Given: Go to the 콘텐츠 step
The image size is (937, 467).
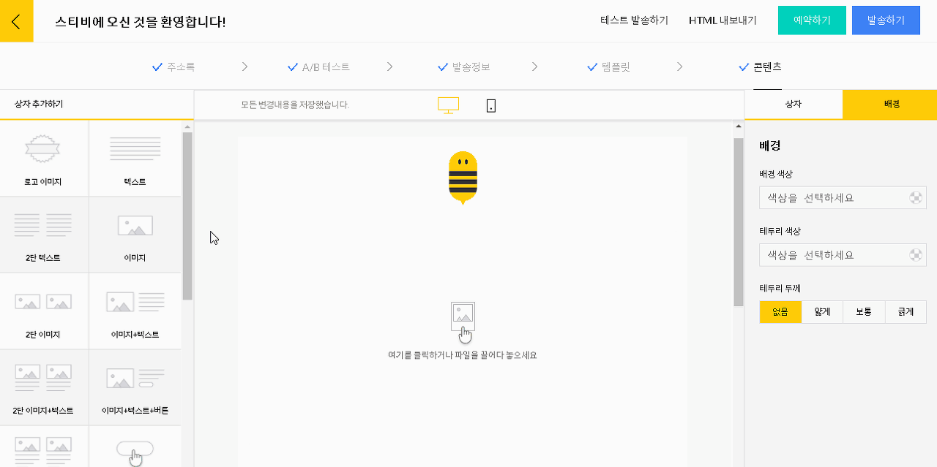Looking at the screenshot, I should 760,67.
